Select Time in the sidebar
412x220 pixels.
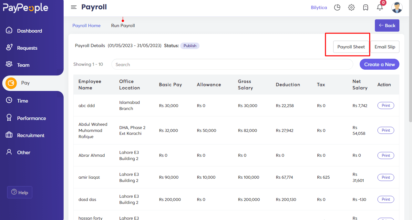23,101
